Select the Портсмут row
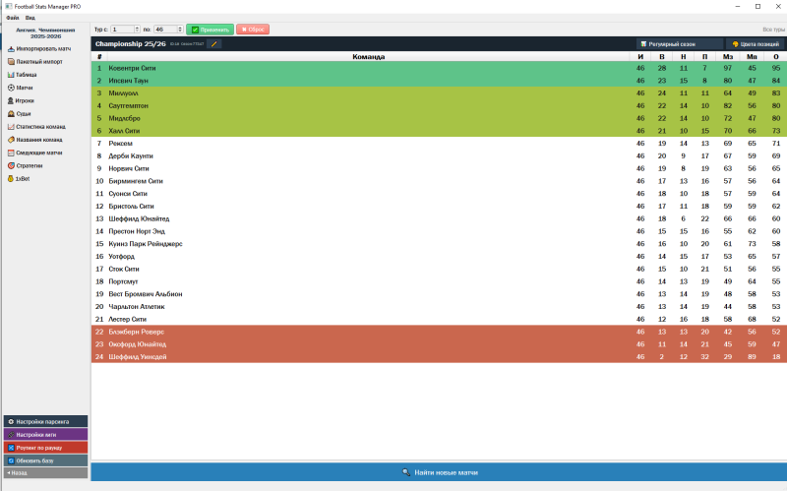 pyautogui.click(x=439, y=281)
